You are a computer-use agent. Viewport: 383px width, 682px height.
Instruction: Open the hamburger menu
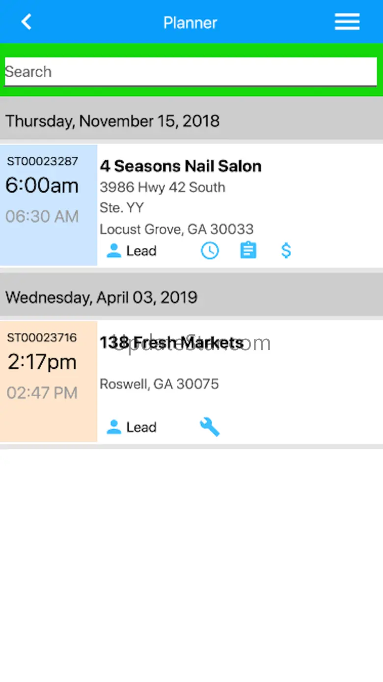click(347, 22)
